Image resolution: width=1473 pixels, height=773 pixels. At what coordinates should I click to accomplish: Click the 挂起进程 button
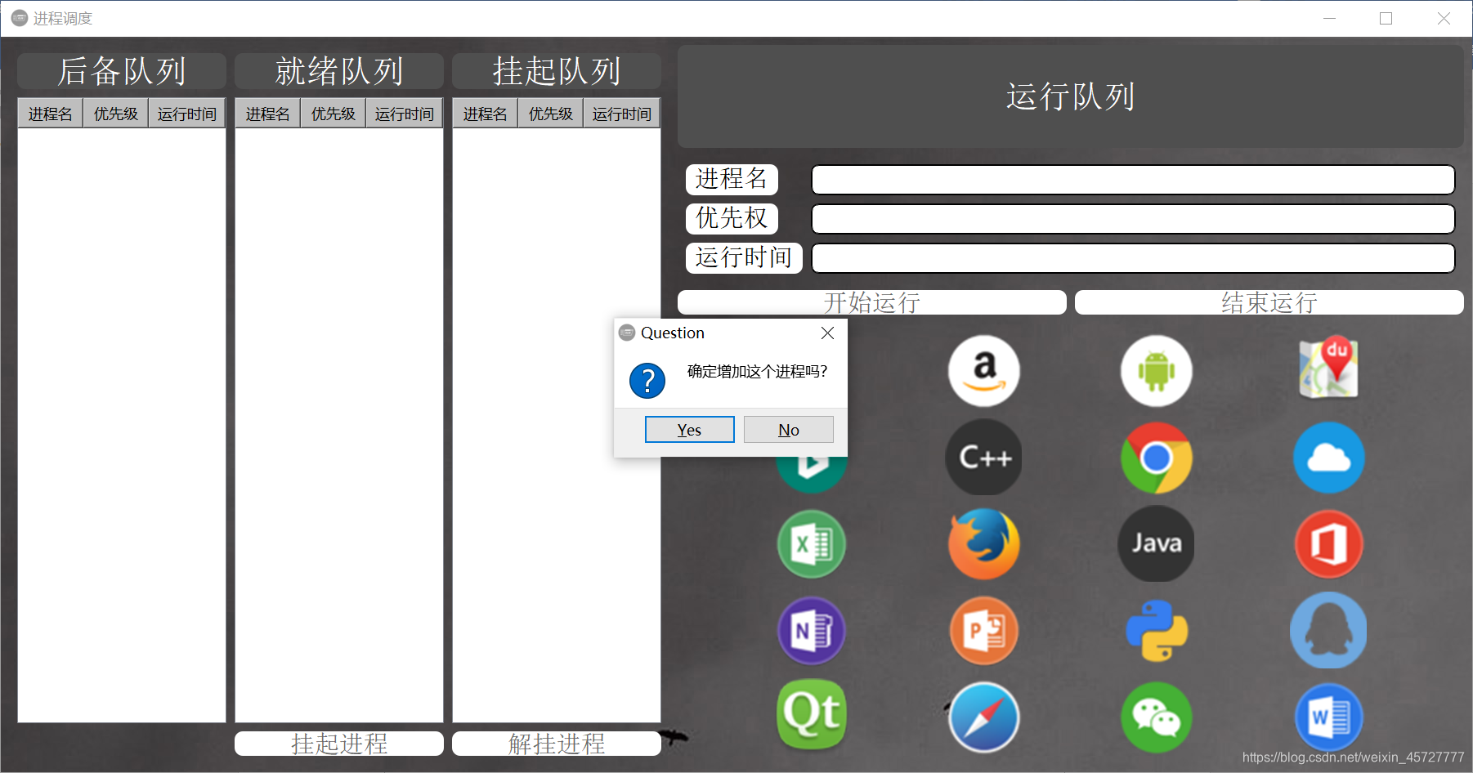339,744
